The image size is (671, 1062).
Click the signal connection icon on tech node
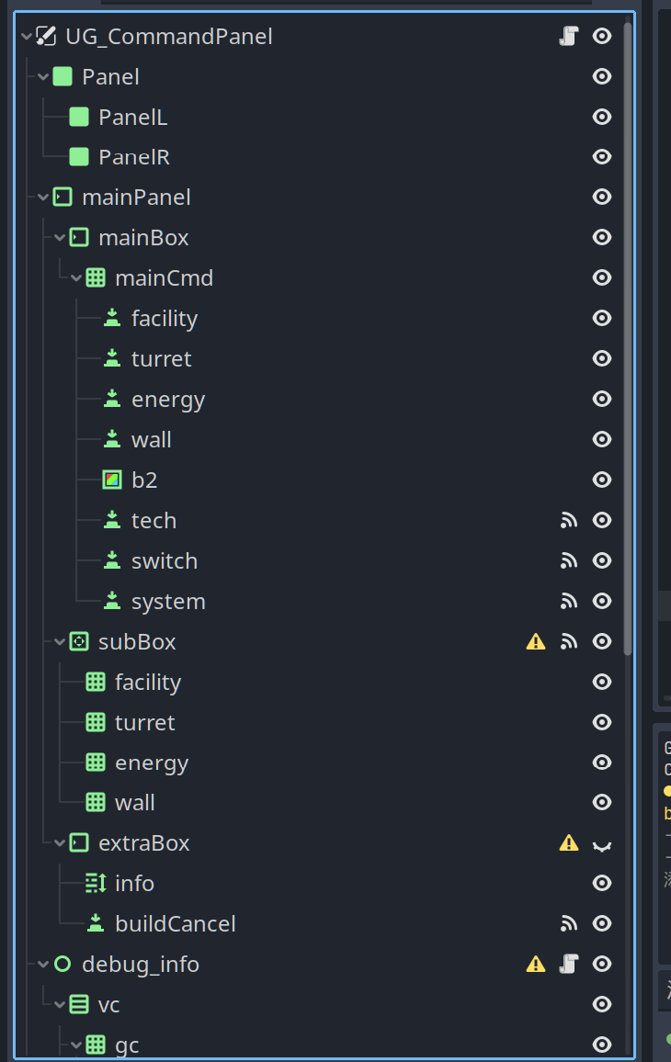[569, 520]
